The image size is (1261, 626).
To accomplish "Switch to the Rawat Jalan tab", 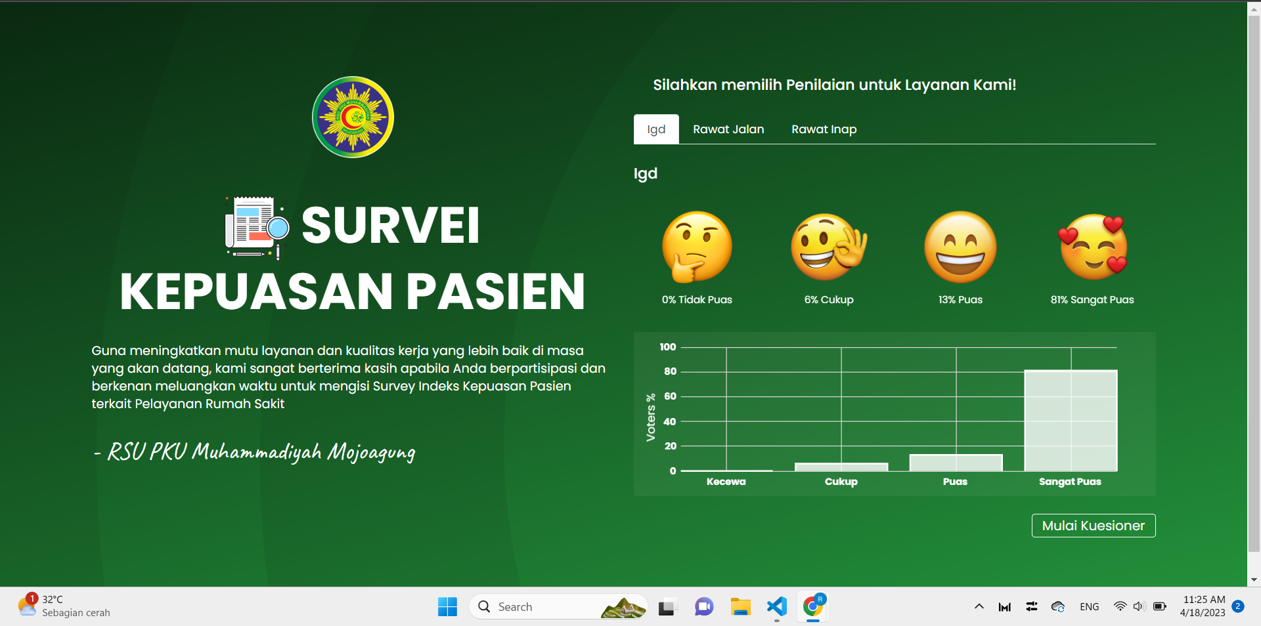I will pyautogui.click(x=728, y=129).
